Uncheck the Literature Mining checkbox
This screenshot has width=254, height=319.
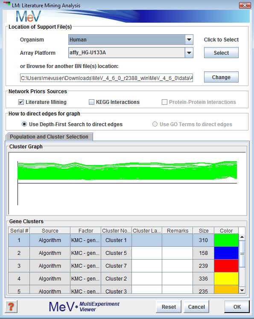pos(21,102)
